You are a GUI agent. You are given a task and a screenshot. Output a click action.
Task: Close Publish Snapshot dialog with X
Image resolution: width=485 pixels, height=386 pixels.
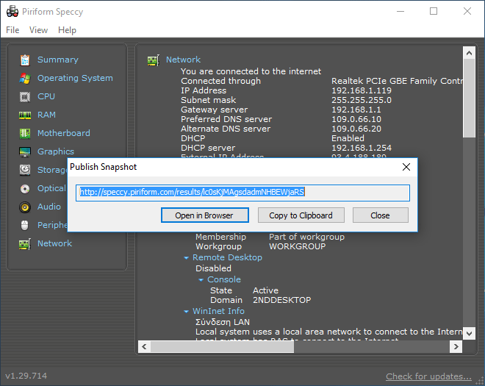click(406, 167)
